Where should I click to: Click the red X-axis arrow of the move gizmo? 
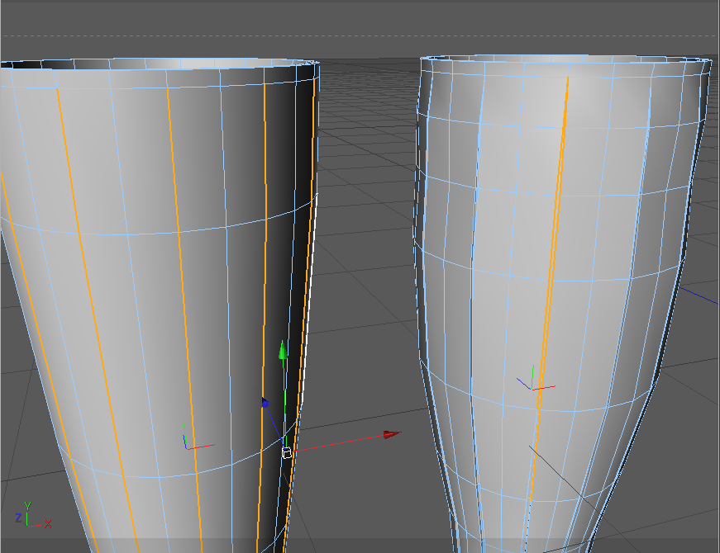click(392, 434)
